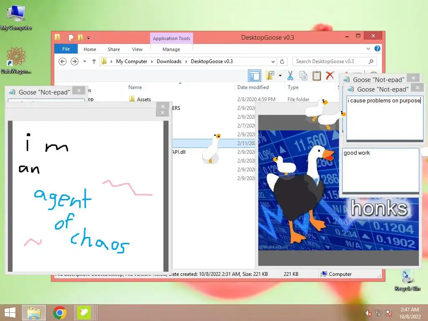Click the Application Tools contextual tab
Screen dimensions: 428x321
171,38
